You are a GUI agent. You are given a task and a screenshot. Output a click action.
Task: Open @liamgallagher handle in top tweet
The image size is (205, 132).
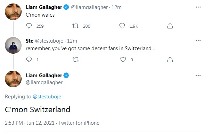coord(89,7)
